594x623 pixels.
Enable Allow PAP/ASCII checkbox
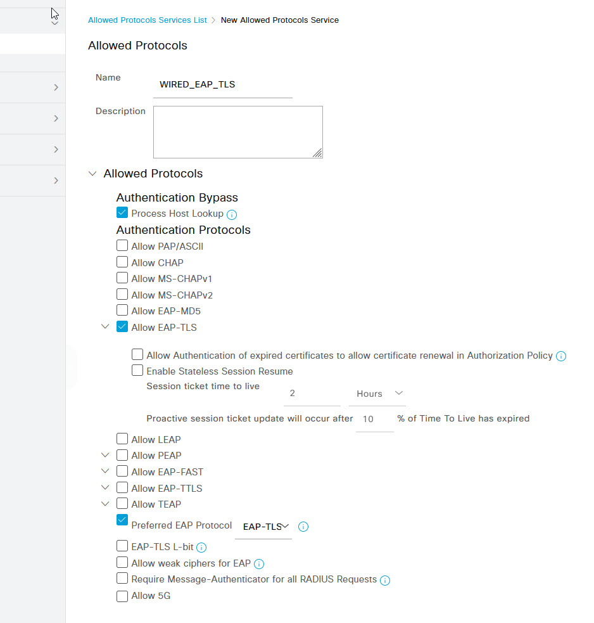pos(122,245)
